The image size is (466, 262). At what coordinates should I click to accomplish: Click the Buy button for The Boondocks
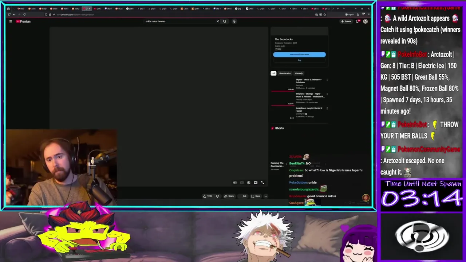point(299,60)
